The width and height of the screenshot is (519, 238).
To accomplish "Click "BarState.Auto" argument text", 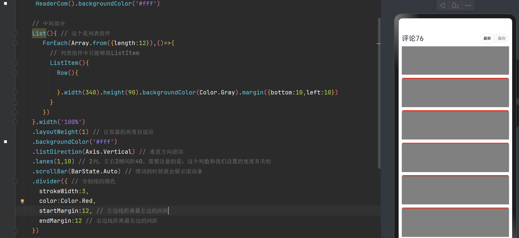I will 94,171.
